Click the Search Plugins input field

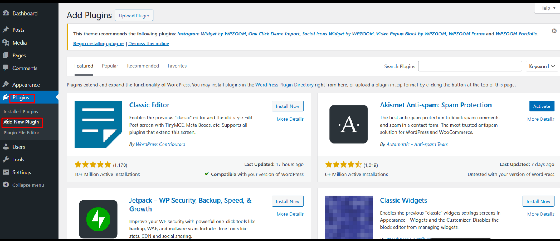pos(470,66)
